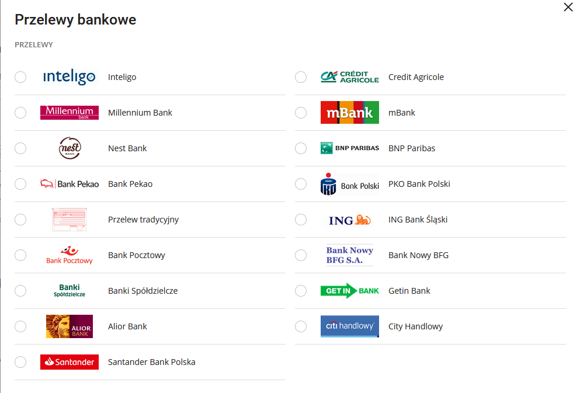Click the Alior Bank logo
580x393 pixels.
click(69, 326)
